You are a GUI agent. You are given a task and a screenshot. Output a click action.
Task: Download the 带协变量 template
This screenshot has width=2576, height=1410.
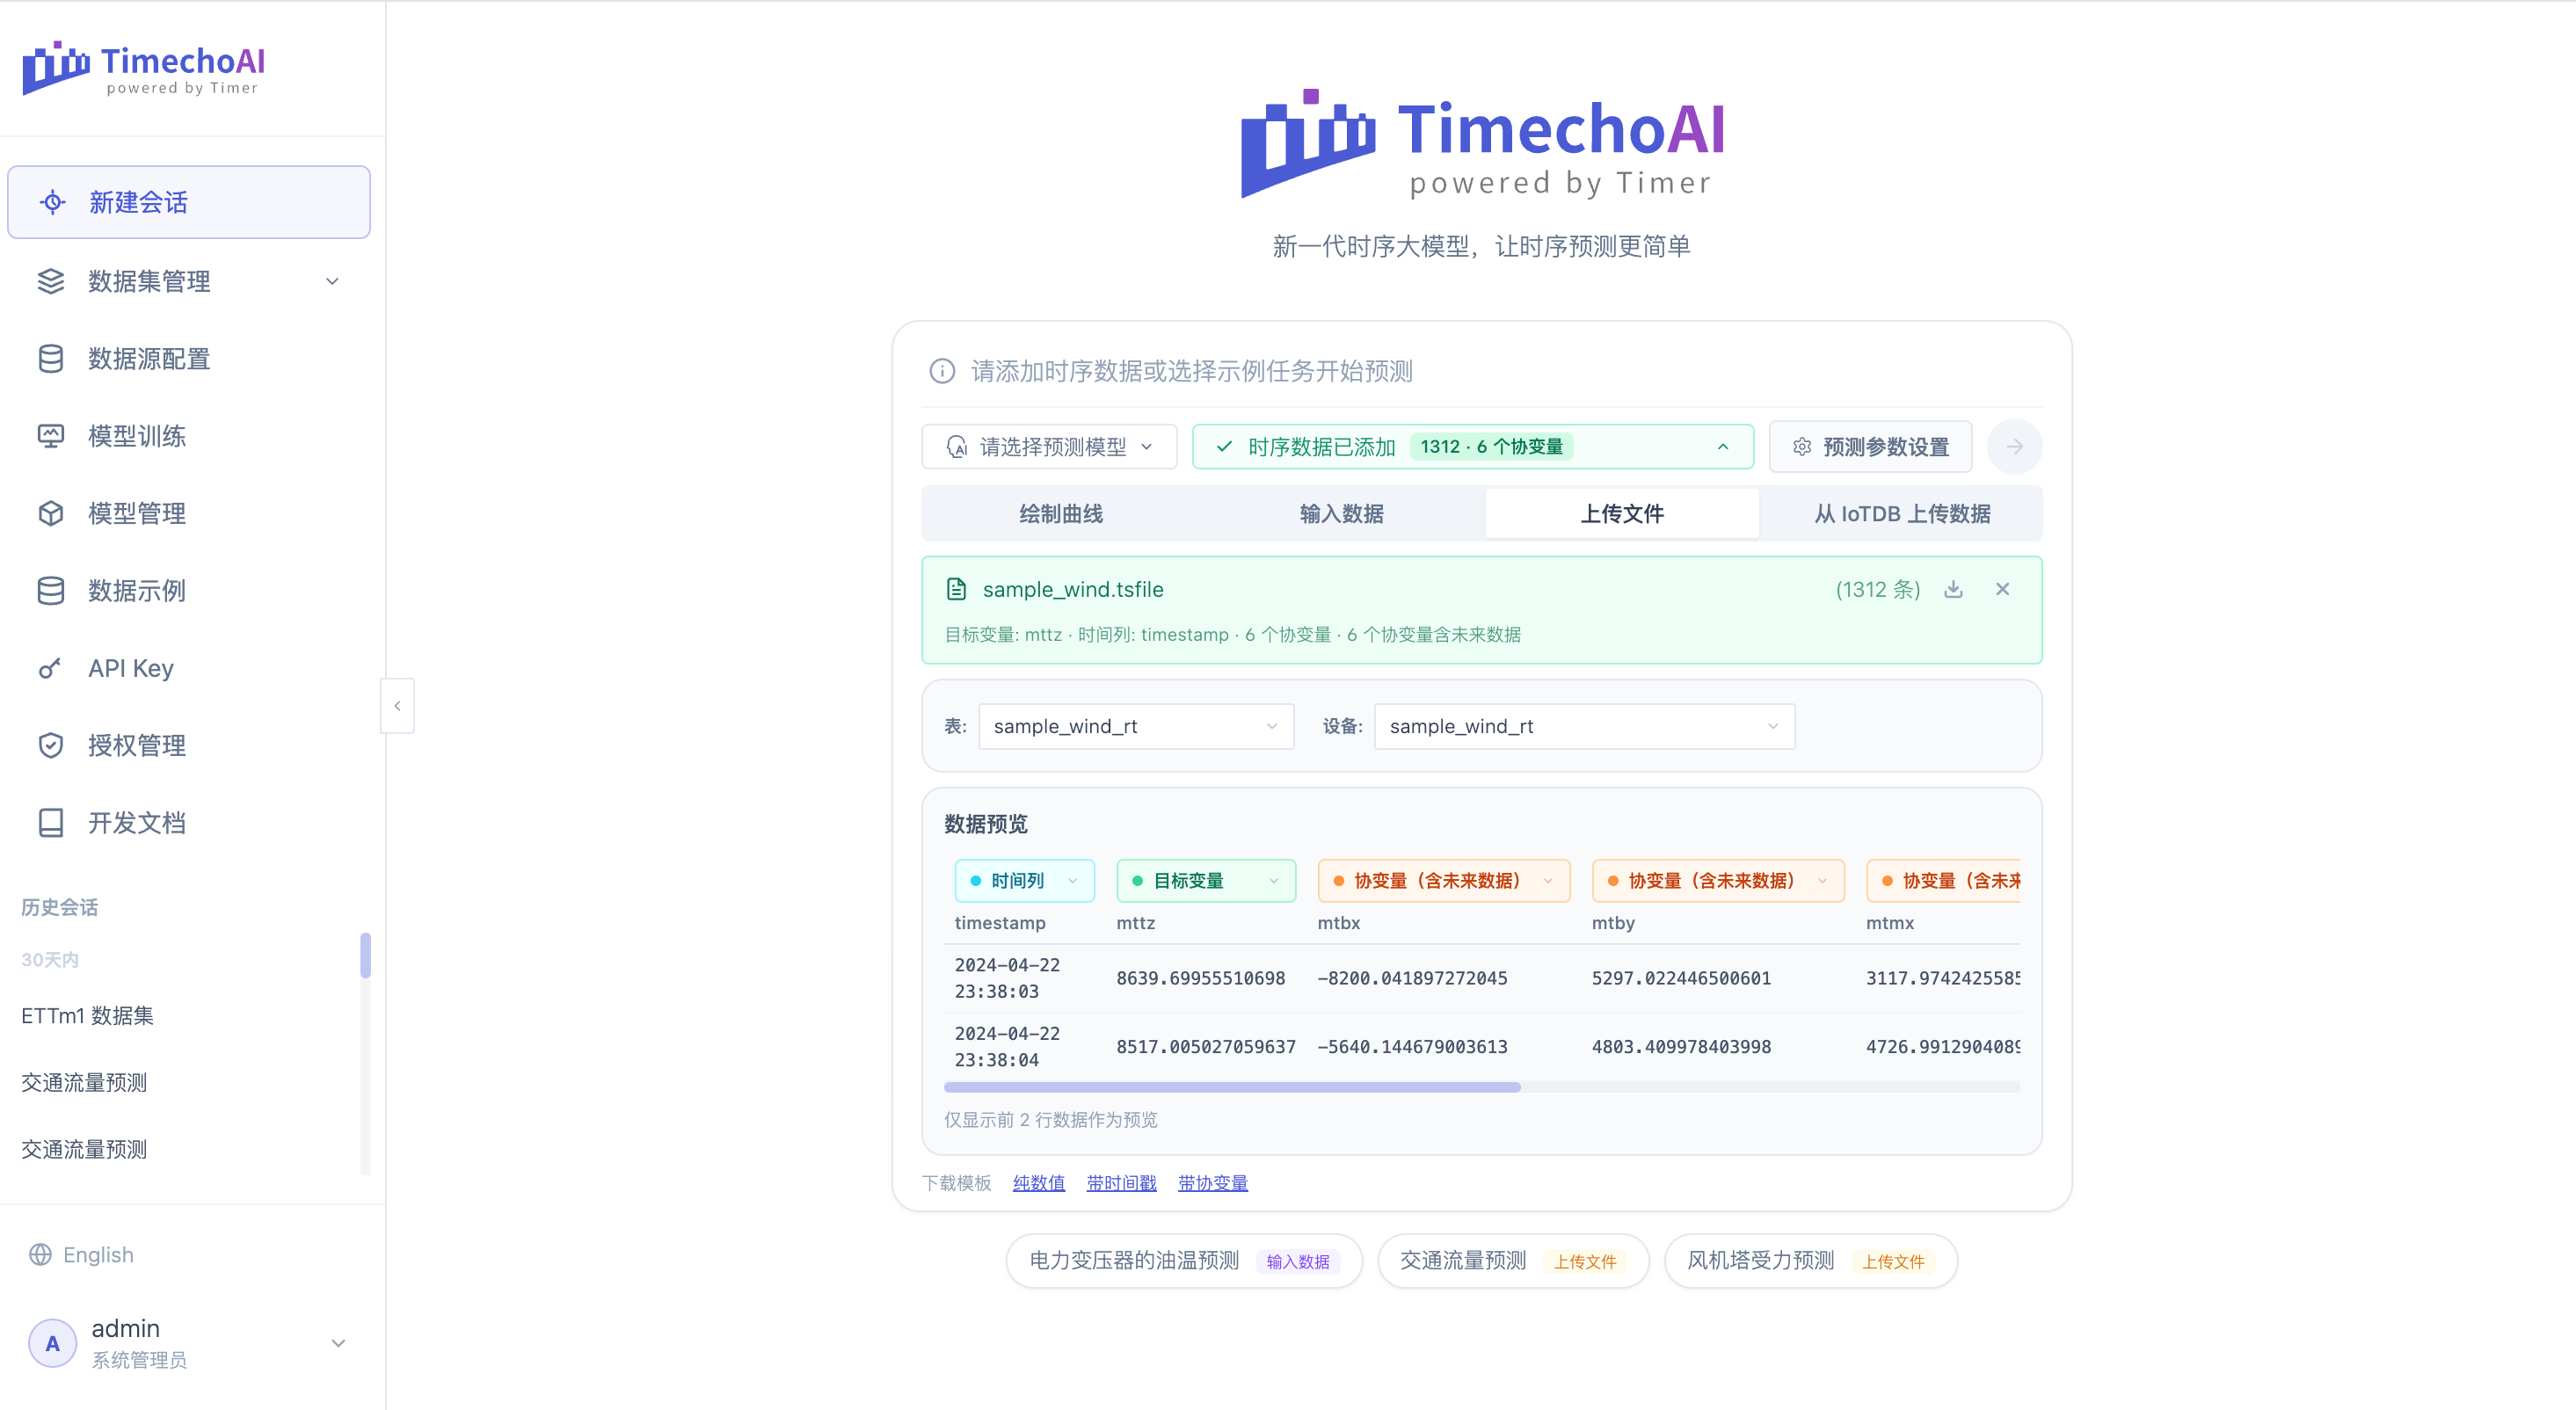[x=1212, y=1183]
